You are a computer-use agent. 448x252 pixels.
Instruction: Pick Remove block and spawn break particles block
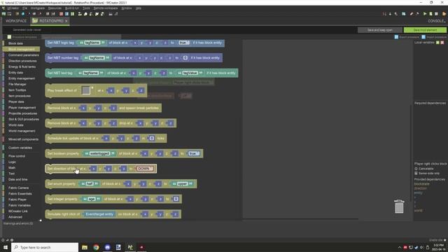pyautogui.click(x=103, y=108)
